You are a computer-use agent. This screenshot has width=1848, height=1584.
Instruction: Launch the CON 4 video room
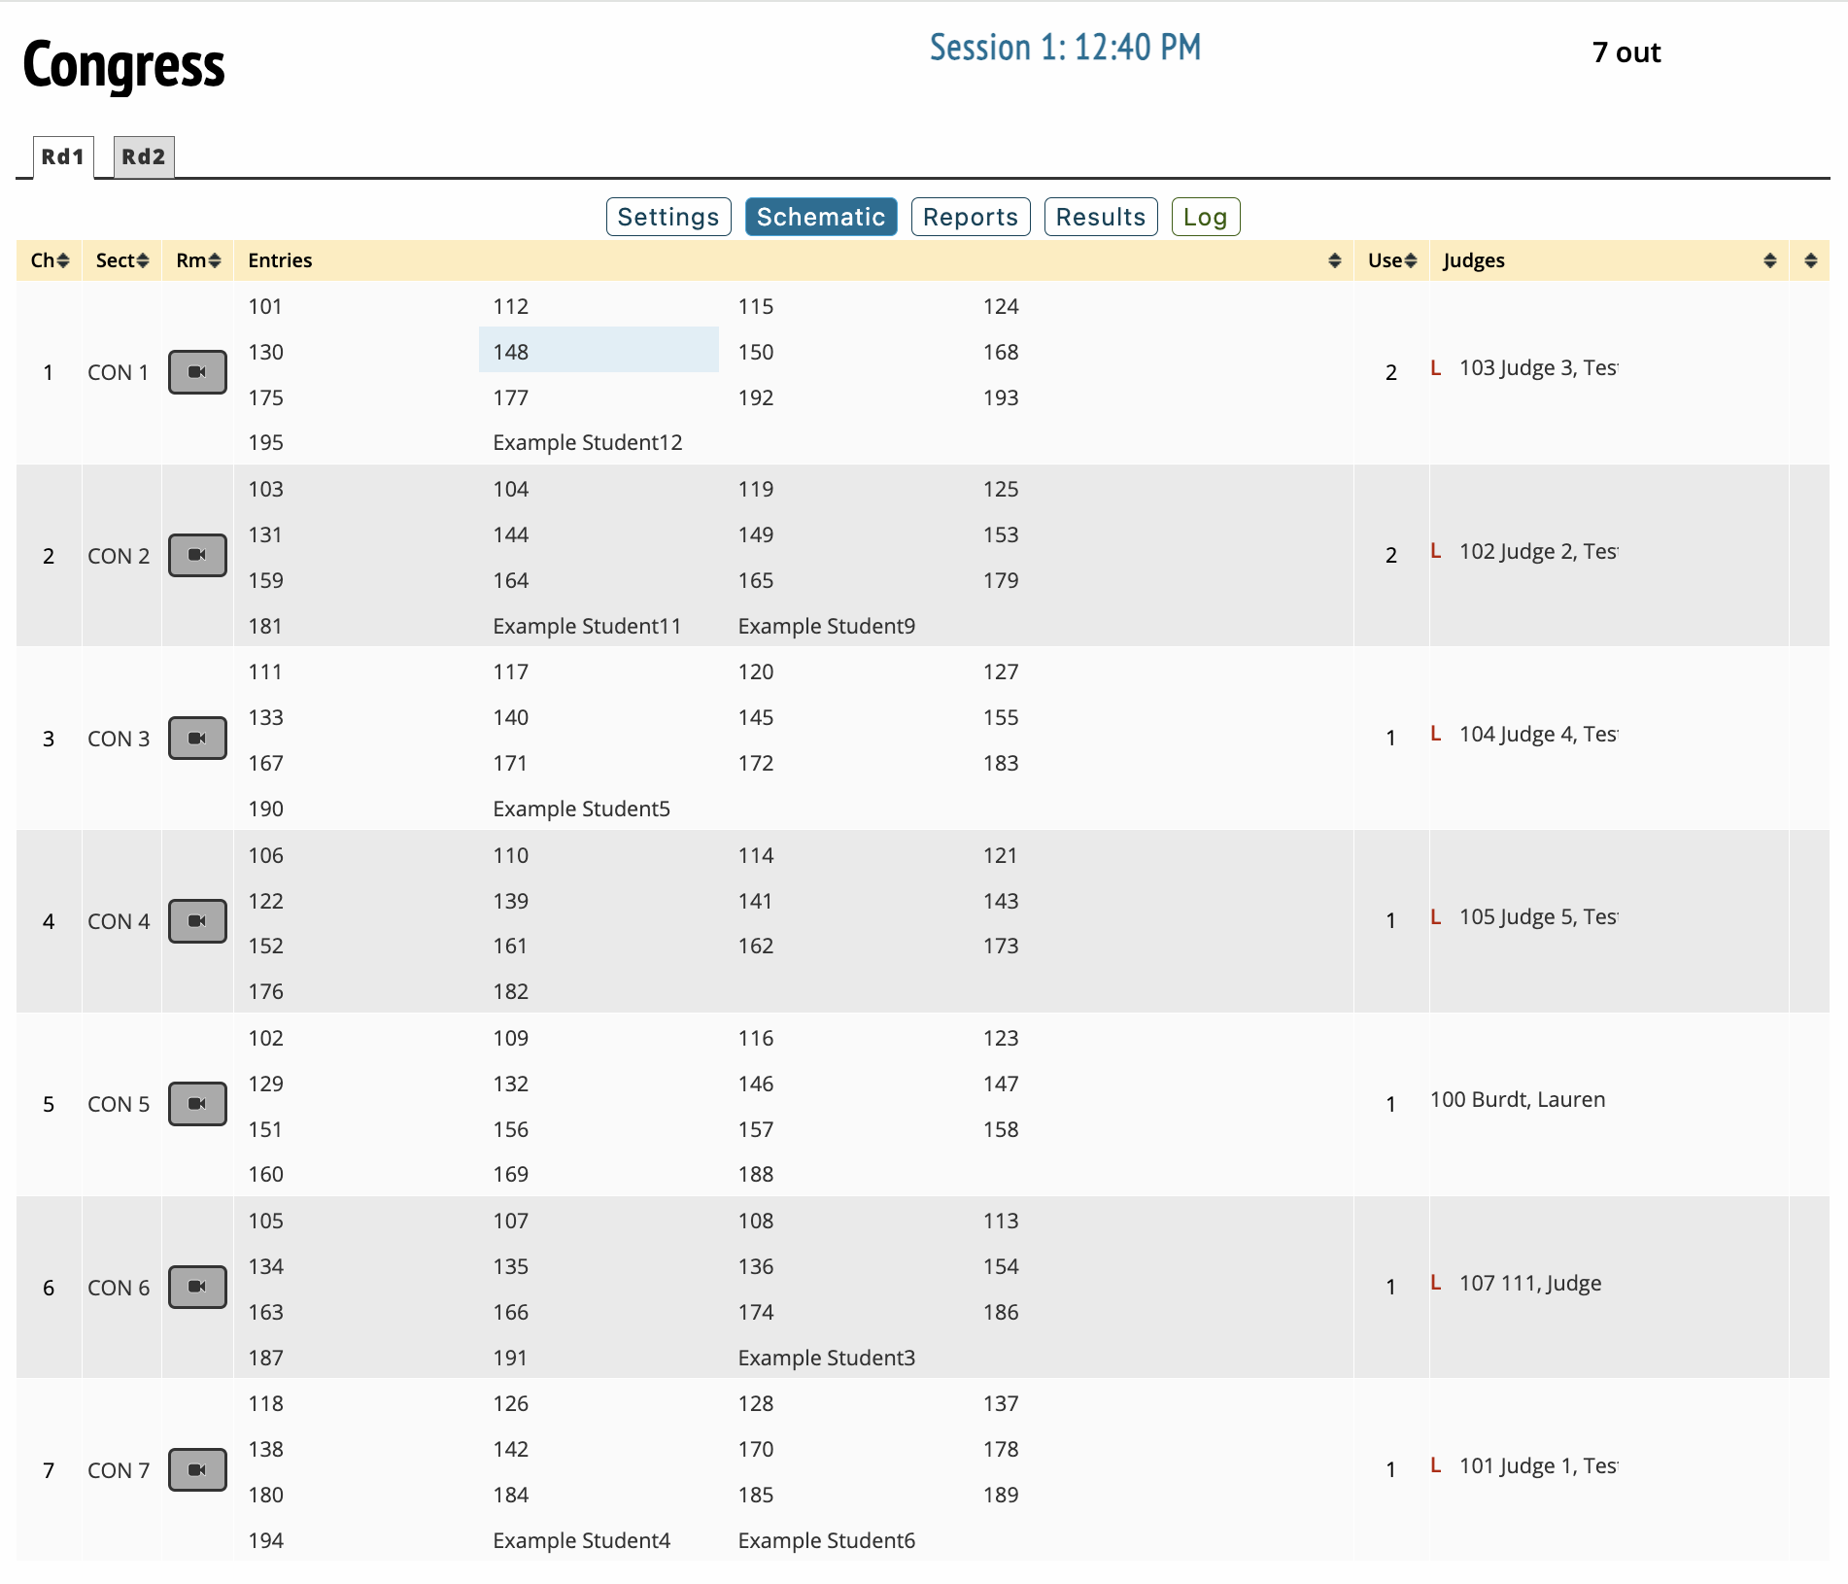point(197,921)
